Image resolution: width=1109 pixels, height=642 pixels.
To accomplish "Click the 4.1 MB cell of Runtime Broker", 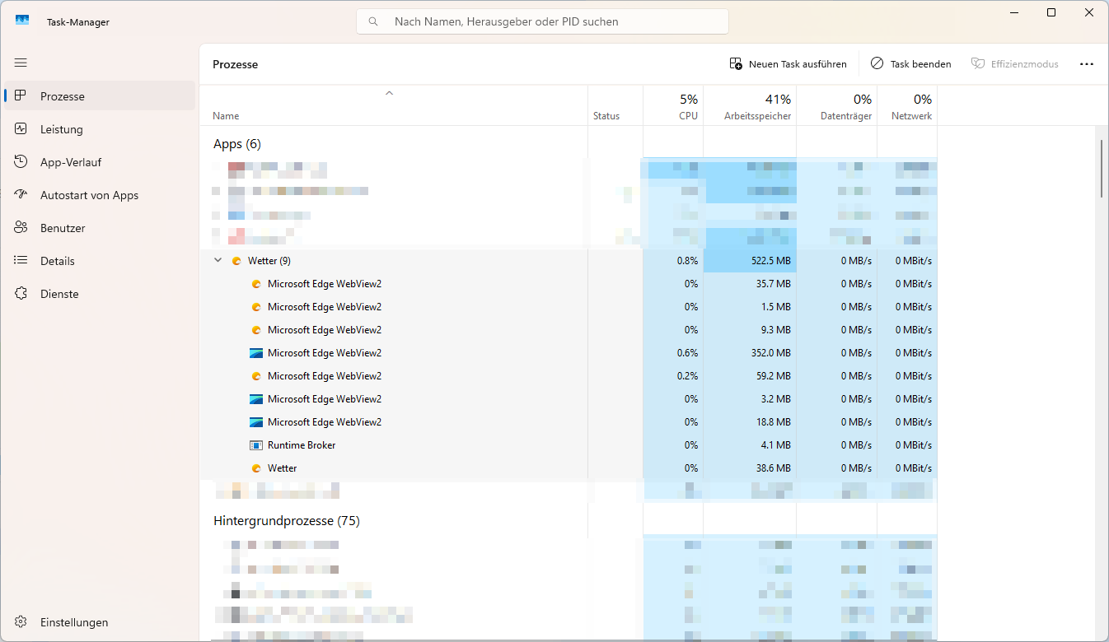I will point(750,445).
